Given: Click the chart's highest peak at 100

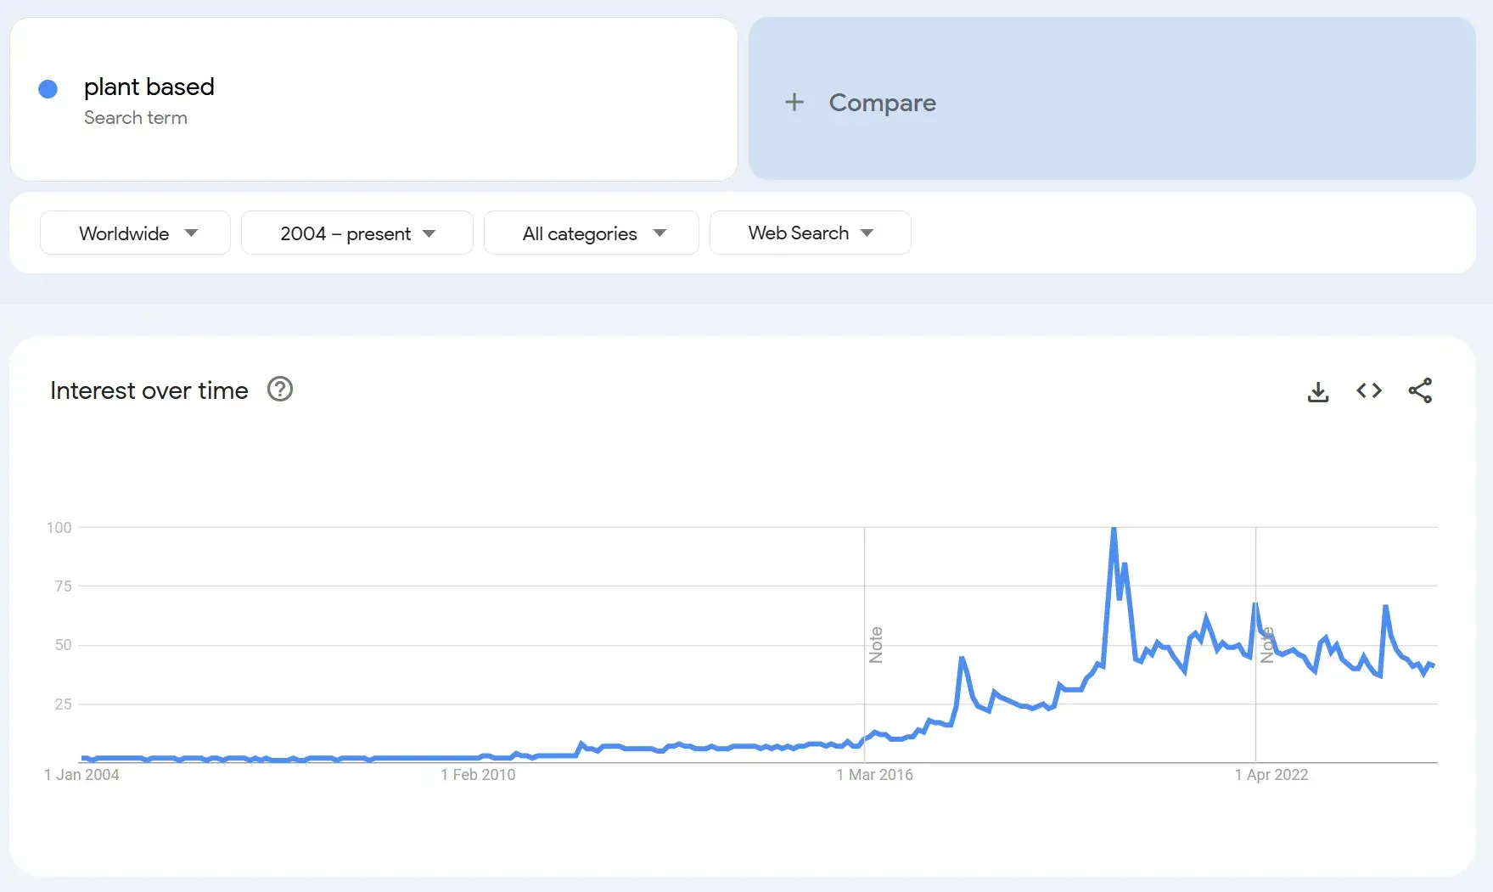Looking at the screenshot, I should tap(1114, 529).
